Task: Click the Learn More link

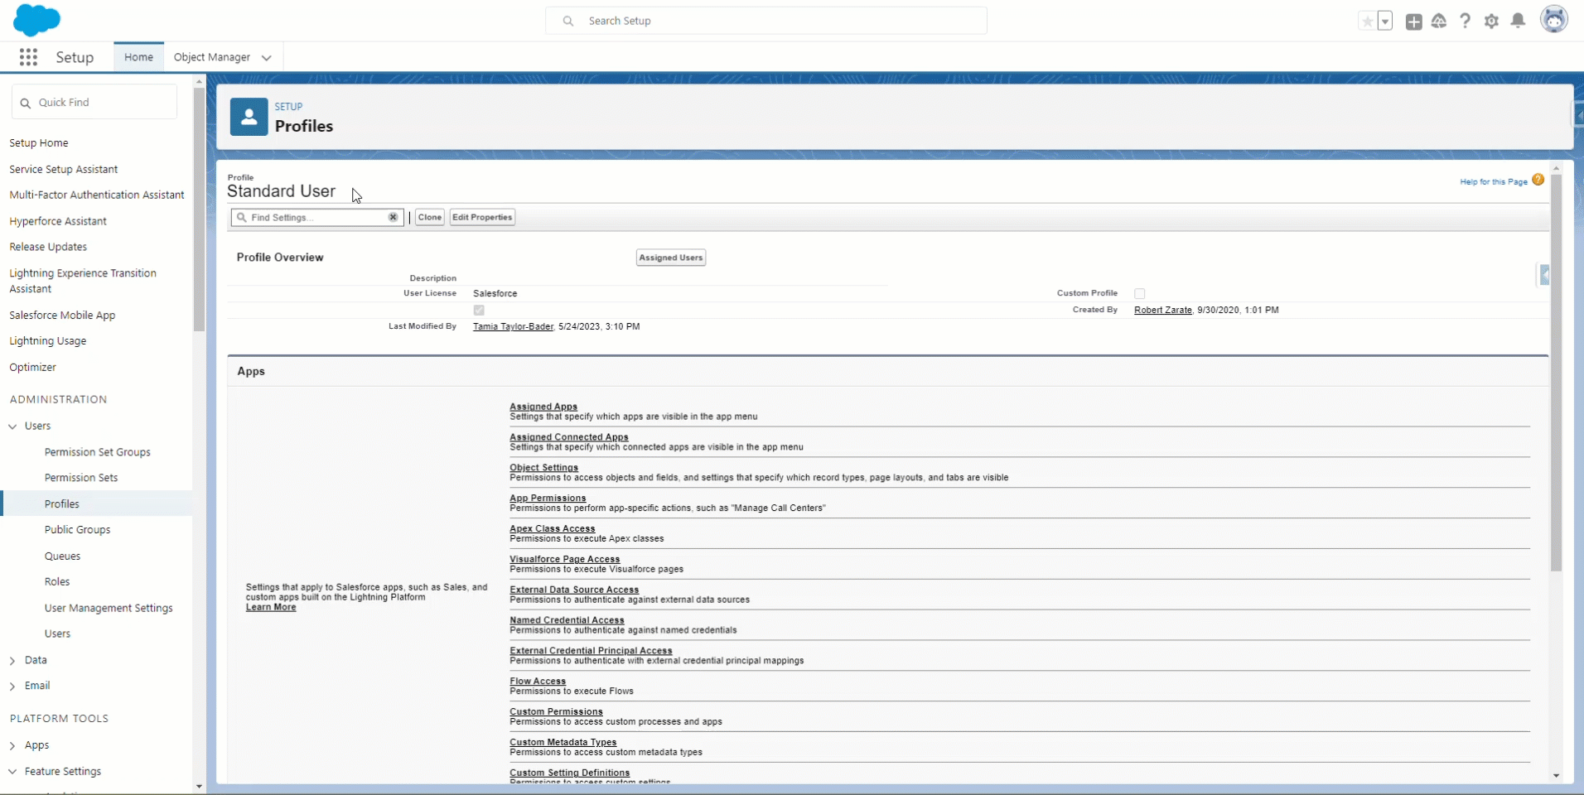Action: (x=271, y=607)
